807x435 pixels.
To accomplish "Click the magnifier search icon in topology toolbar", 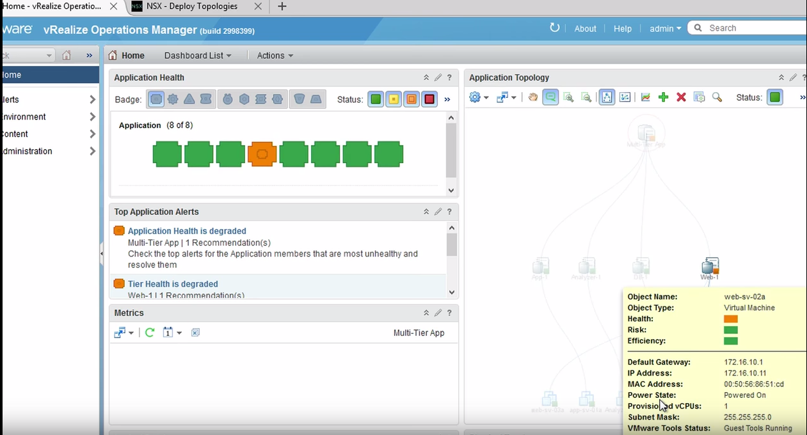I will (717, 97).
